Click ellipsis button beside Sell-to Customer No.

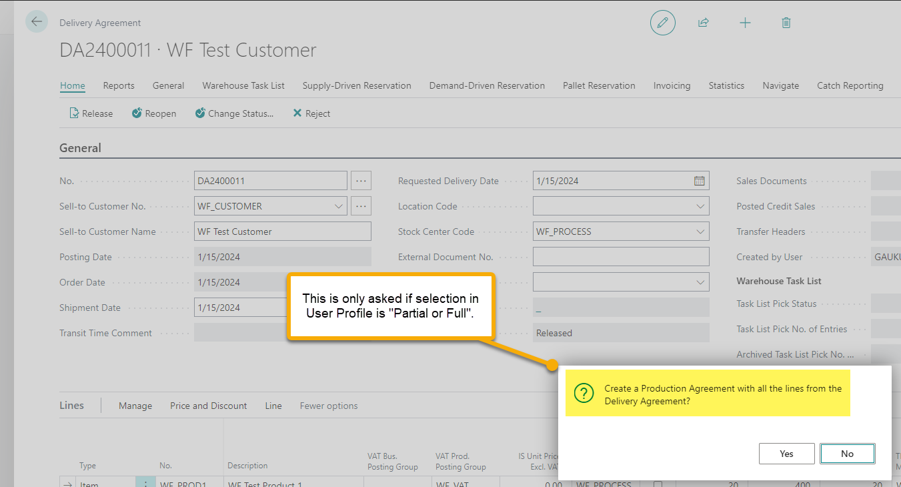pyautogui.click(x=361, y=206)
